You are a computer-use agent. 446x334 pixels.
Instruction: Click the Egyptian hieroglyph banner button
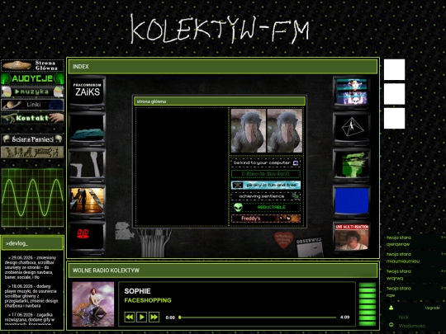(32, 153)
